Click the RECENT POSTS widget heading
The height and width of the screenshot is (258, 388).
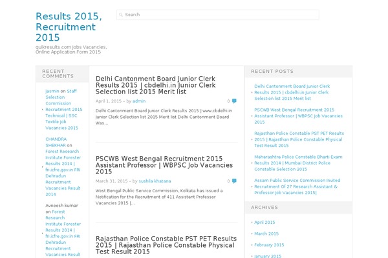click(272, 72)
